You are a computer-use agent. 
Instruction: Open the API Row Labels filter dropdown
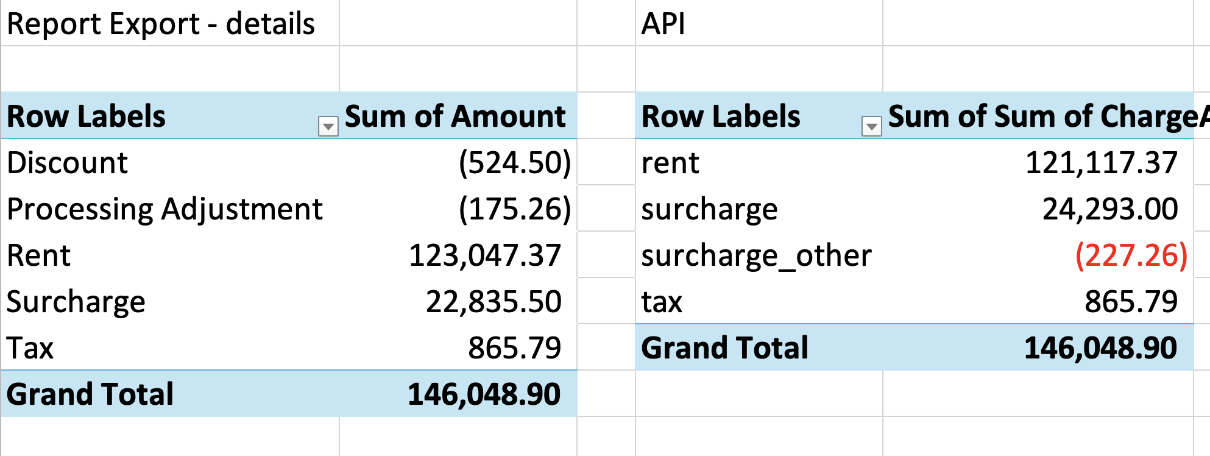pyautogui.click(x=871, y=126)
